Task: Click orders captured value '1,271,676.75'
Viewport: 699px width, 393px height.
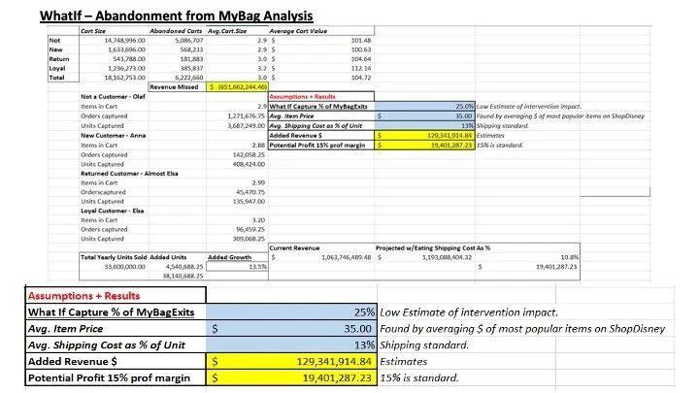Action: [246, 115]
